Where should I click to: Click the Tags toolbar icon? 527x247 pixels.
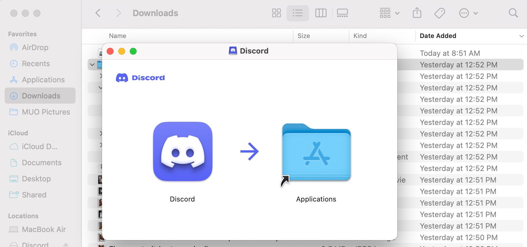(x=439, y=13)
